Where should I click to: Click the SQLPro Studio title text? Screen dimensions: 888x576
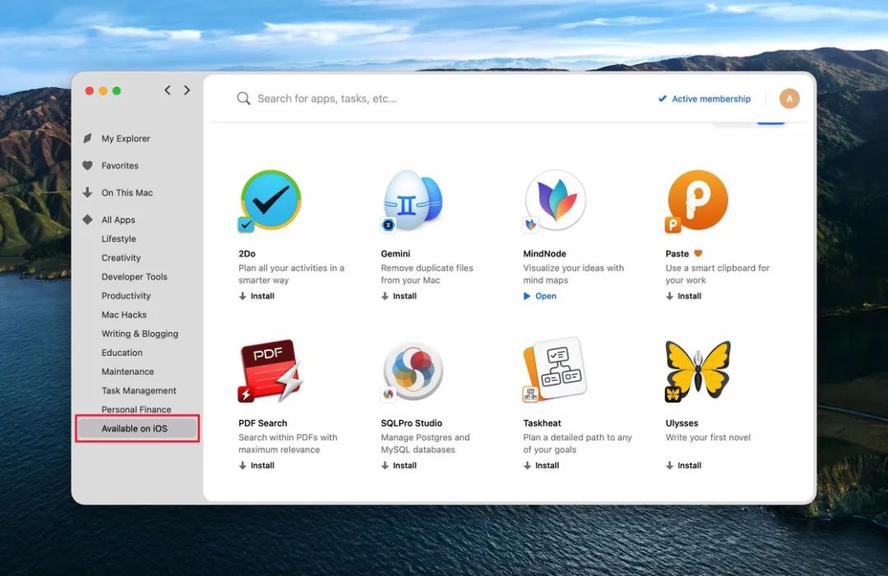(412, 422)
